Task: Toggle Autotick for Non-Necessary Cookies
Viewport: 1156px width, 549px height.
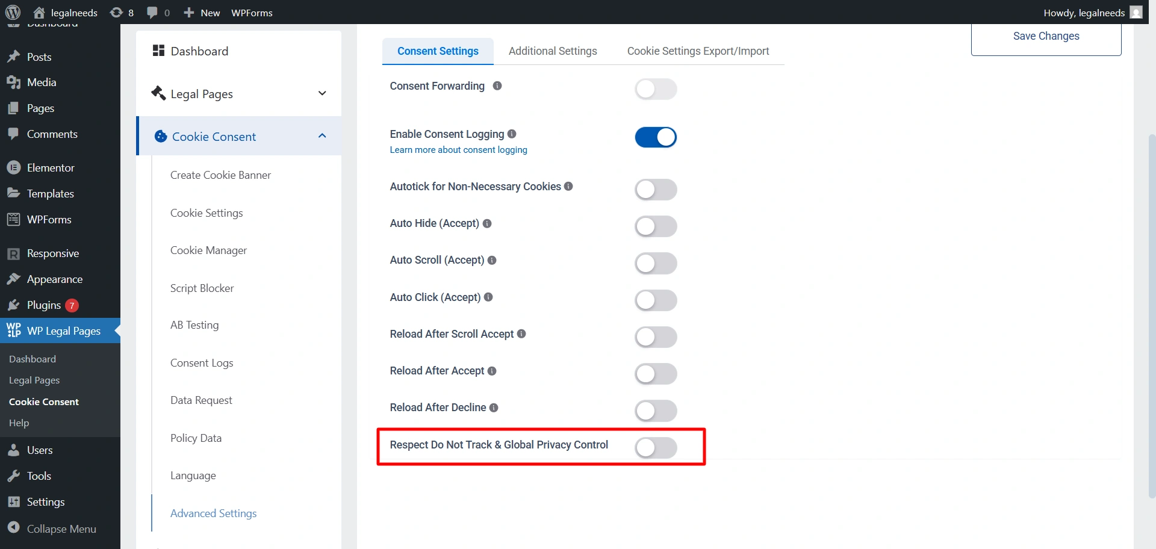Action: click(656, 190)
